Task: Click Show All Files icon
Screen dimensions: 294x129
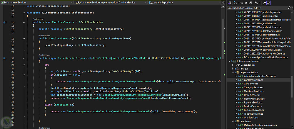Action: 250,3
